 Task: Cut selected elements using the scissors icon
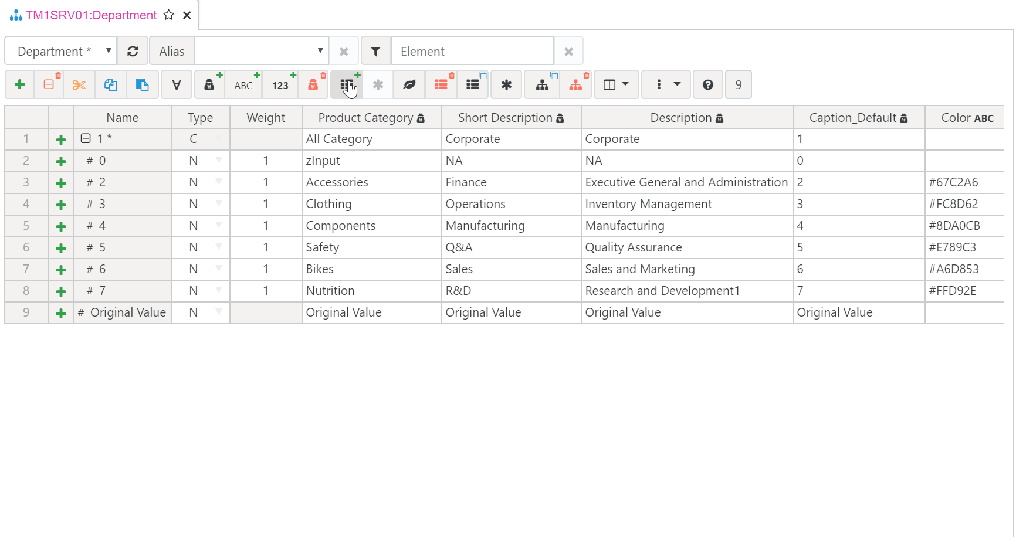79,84
